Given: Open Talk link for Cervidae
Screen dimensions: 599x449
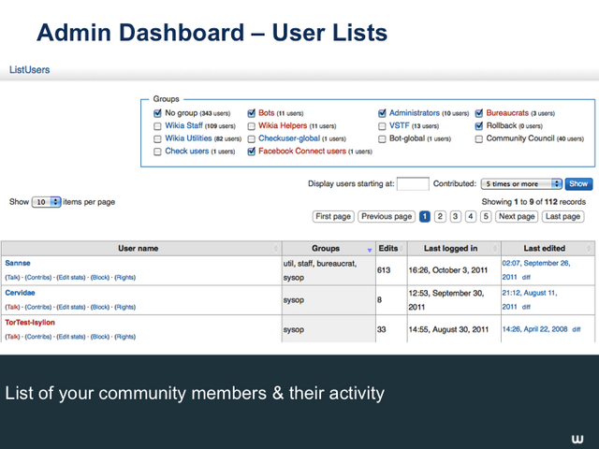Looking at the screenshot, I should tap(12, 308).
